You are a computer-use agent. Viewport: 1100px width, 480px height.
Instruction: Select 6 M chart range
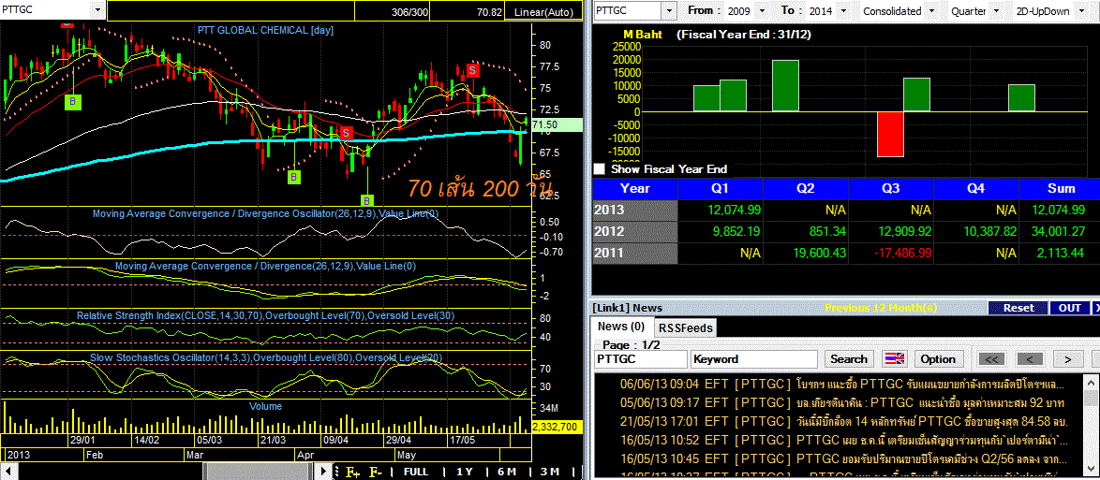tap(507, 472)
